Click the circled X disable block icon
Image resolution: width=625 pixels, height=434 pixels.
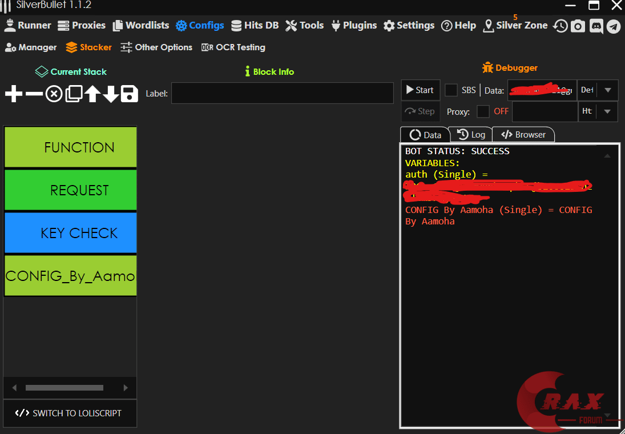(54, 94)
